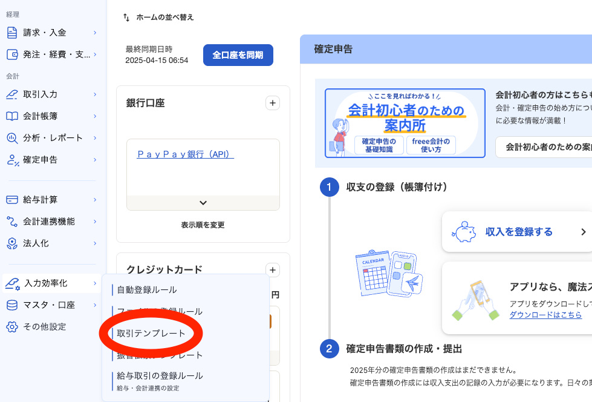Select 取引テンプレート from the submenu
592x402 pixels.
coord(151,332)
